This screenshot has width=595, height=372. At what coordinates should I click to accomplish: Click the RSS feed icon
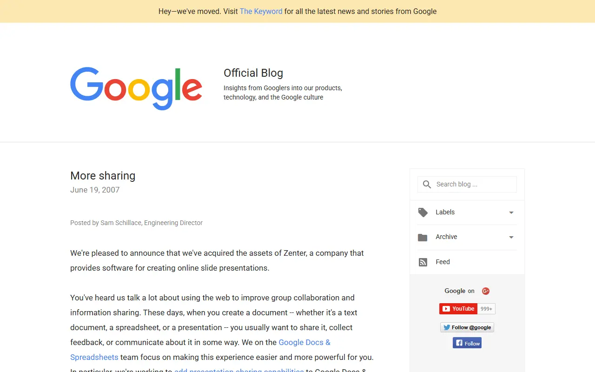click(423, 262)
